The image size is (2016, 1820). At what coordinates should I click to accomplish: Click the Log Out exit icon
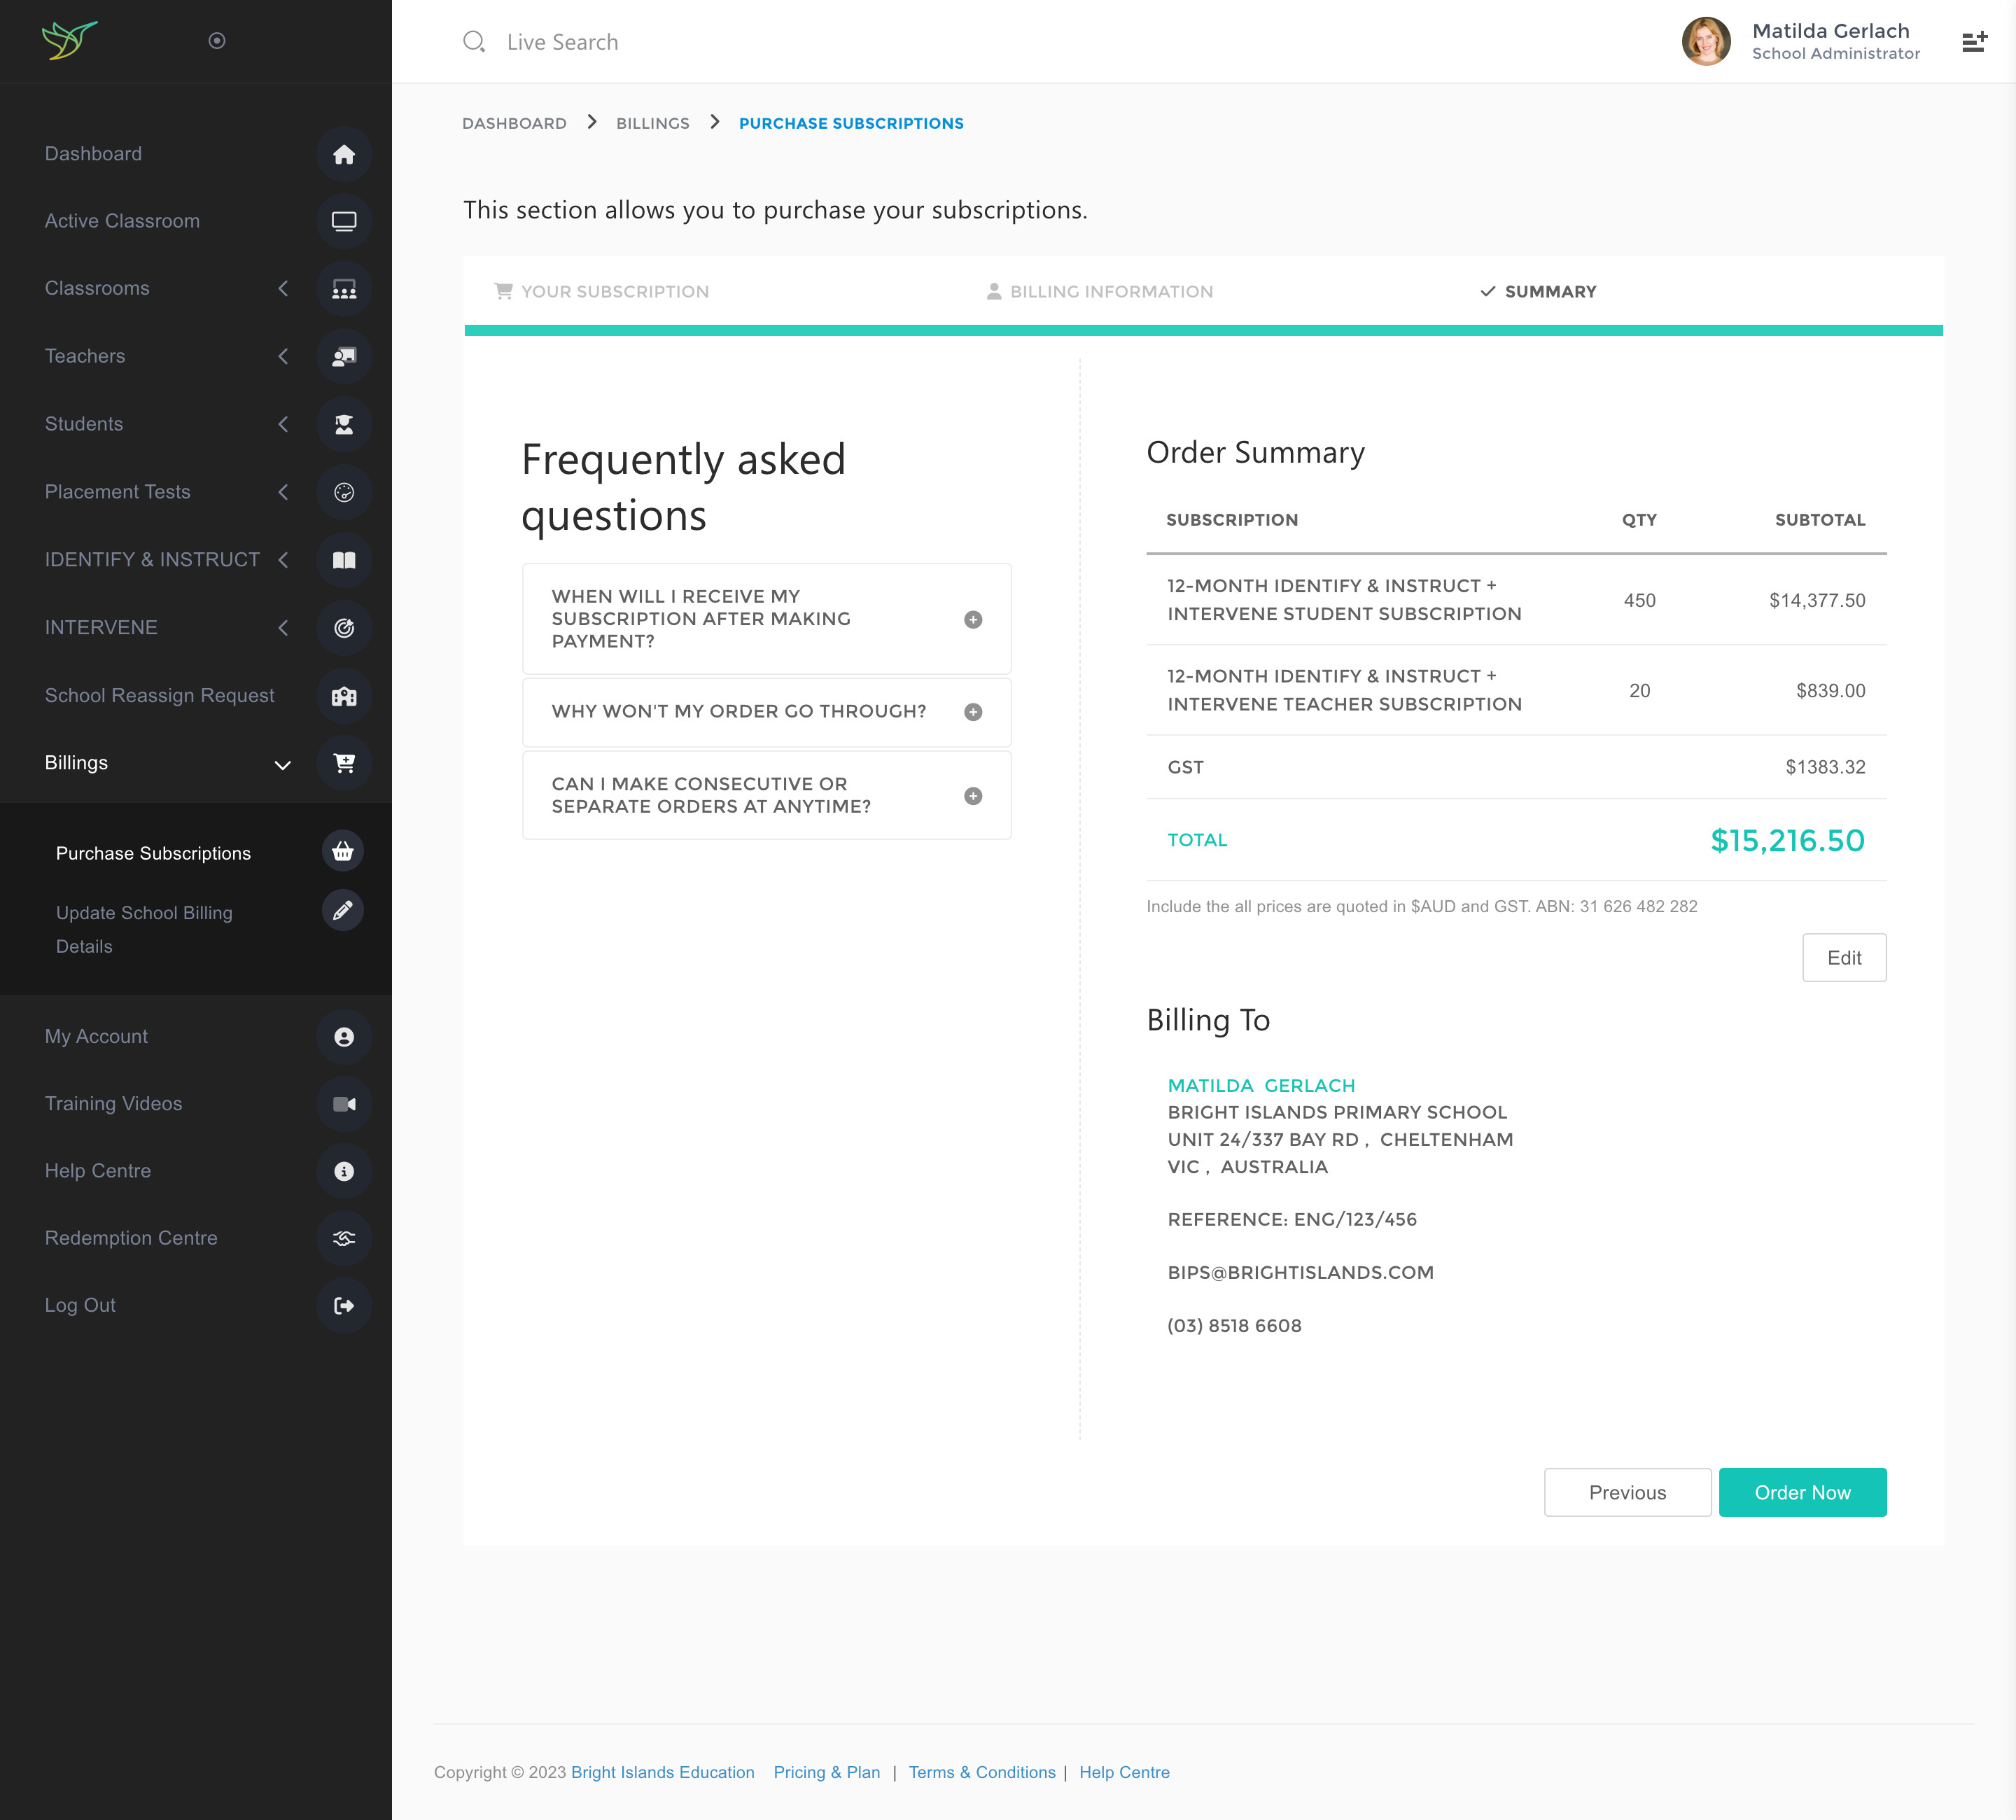[x=343, y=1305]
